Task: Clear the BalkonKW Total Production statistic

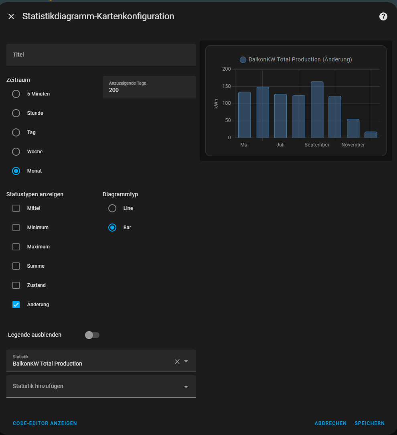Action: pyautogui.click(x=177, y=362)
